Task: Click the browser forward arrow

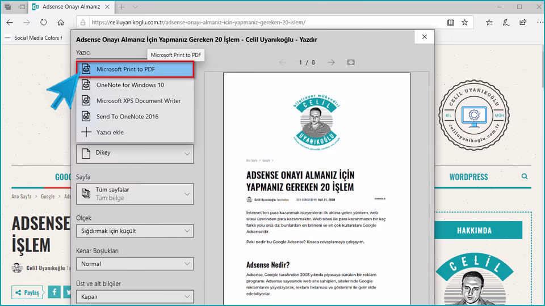Action: coord(27,23)
